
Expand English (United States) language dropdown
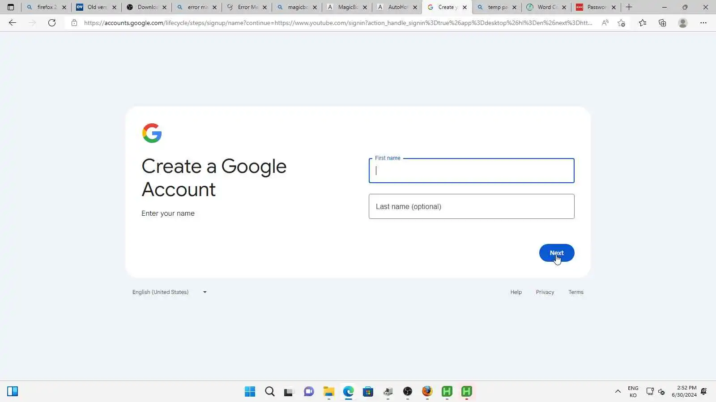(169, 292)
